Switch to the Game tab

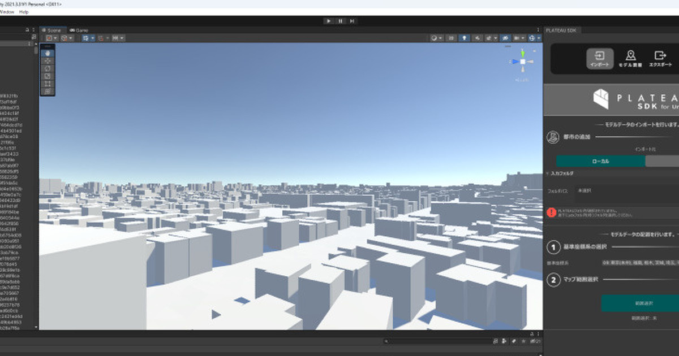[x=79, y=30]
